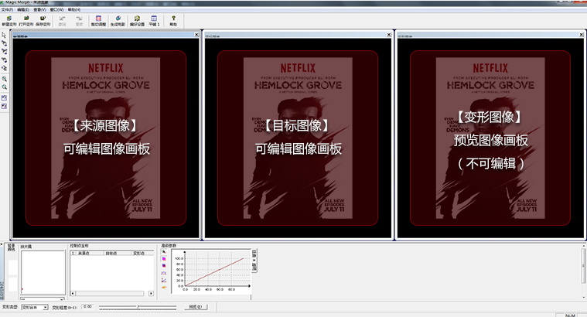Open the 查看 (View) menu

pyautogui.click(x=39, y=9)
